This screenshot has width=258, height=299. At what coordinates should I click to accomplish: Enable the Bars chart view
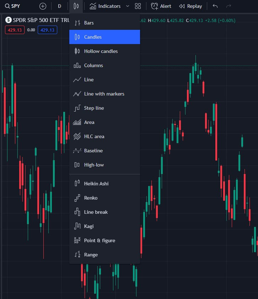88,23
